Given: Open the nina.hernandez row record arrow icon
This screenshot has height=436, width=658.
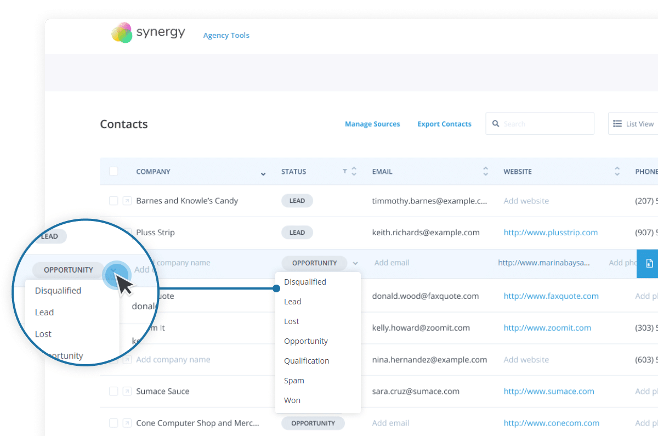Looking at the screenshot, I should point(127,359).
